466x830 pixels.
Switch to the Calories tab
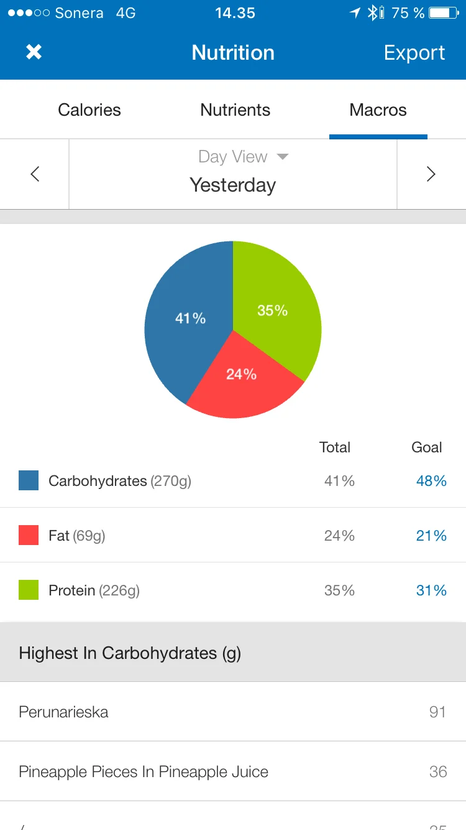pyautogui.click(x=89, y=110)
